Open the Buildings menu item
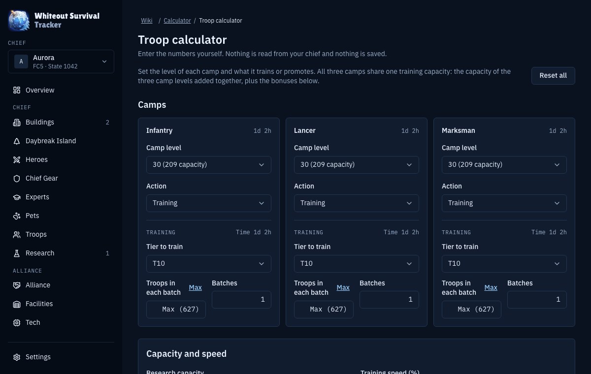Screen dimensions: 591x374 coord(61,122)
